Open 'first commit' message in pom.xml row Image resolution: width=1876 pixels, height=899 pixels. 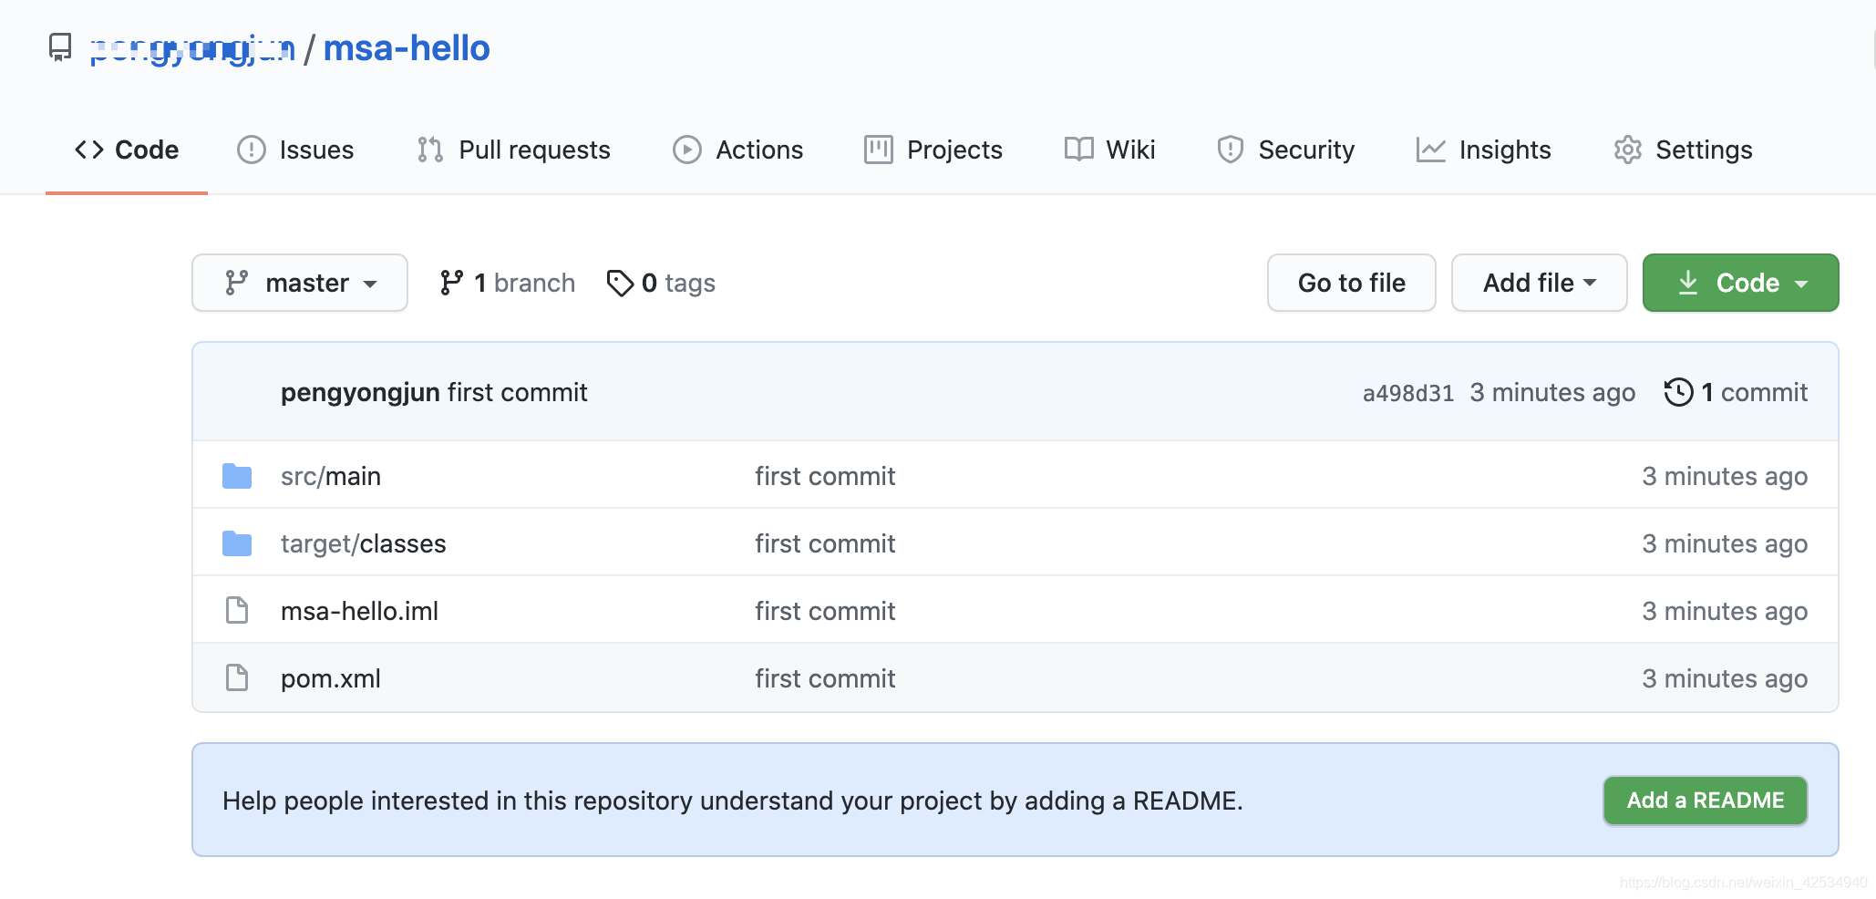(x=825, y=678)
